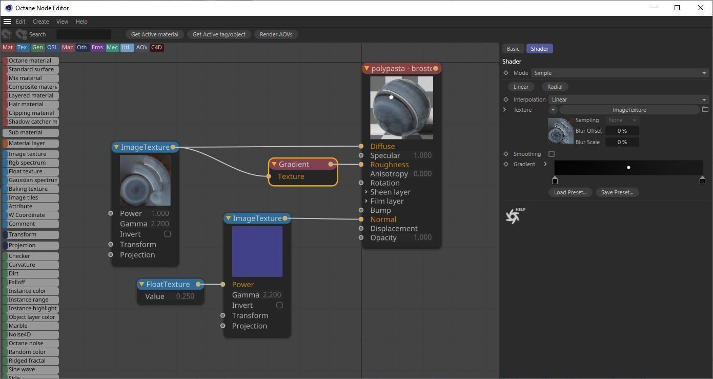Click the Diffuse input port
This screenshot has height=379, width=713.
(x=361, y=146)
